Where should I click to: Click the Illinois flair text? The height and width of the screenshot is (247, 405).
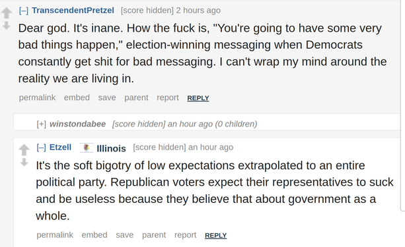click(111, 148)
